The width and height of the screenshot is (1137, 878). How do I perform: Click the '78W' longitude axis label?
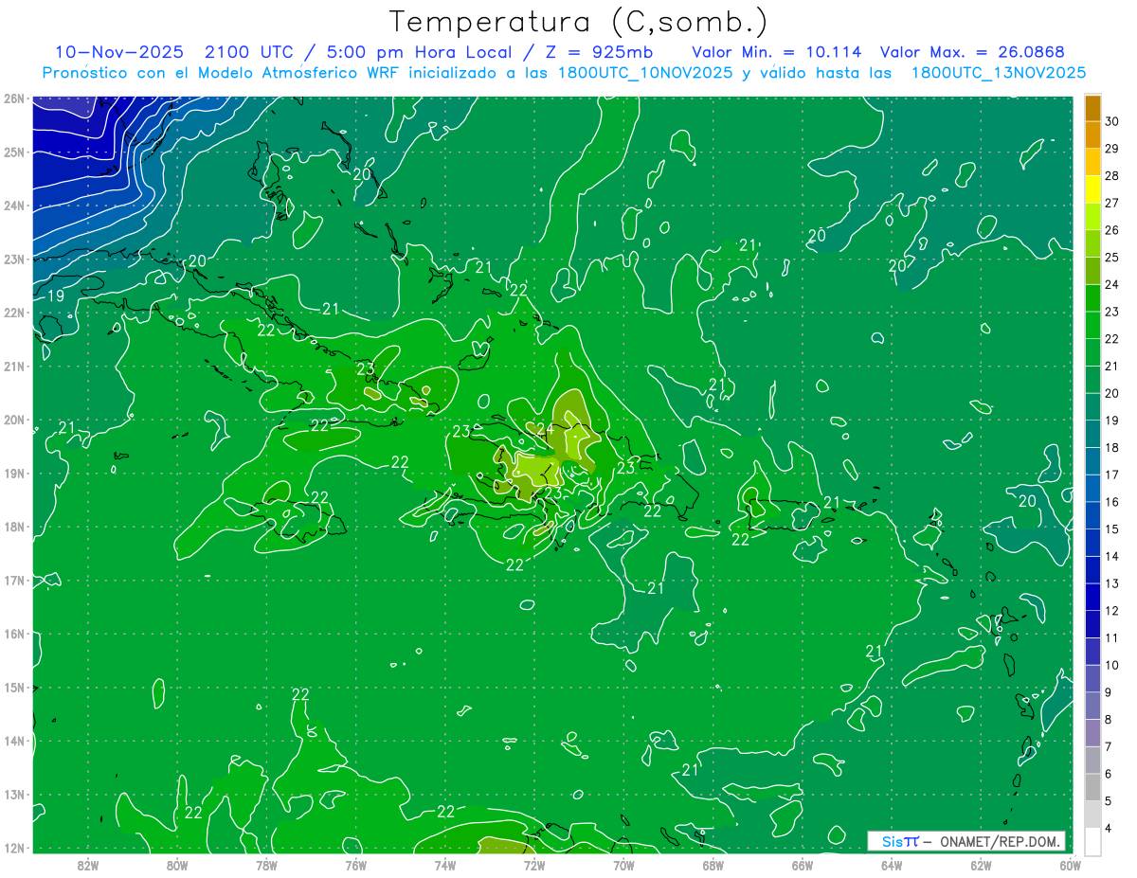coord(266,865)
